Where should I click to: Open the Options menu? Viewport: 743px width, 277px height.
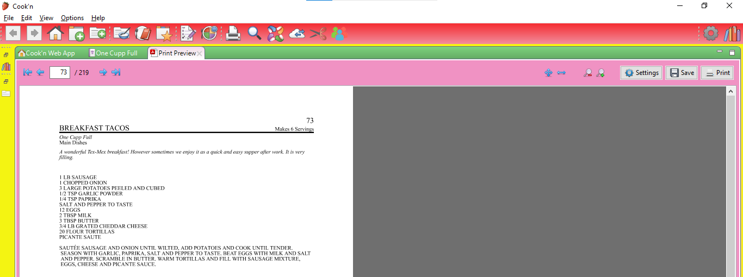[x=72, y=18]
